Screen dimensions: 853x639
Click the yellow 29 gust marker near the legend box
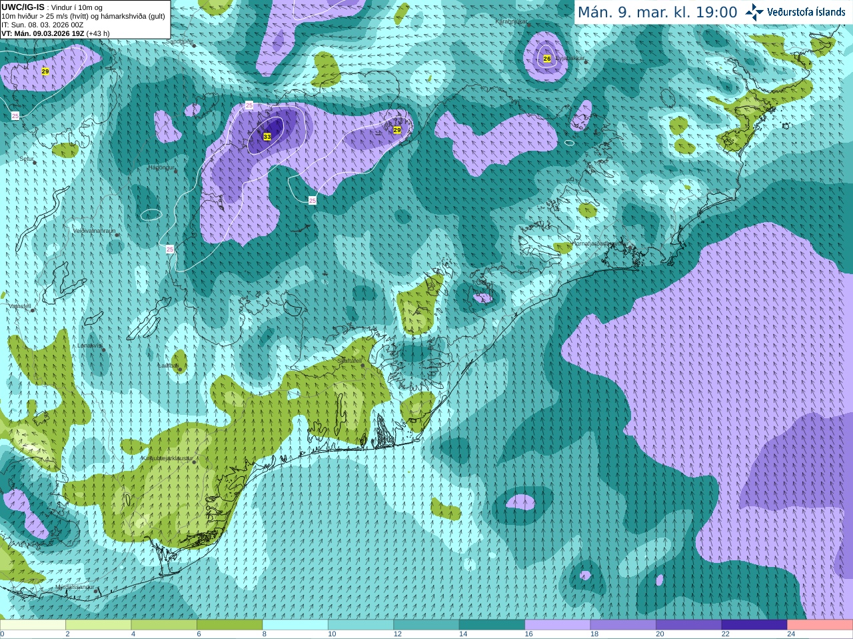[45, 71]
